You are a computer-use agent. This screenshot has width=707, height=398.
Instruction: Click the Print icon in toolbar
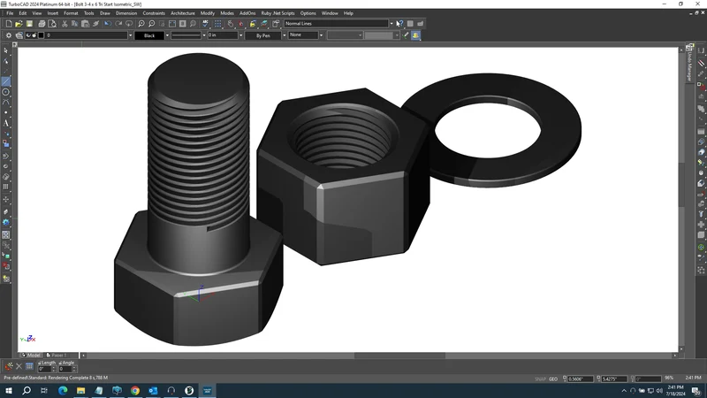(x=42, y=24)
